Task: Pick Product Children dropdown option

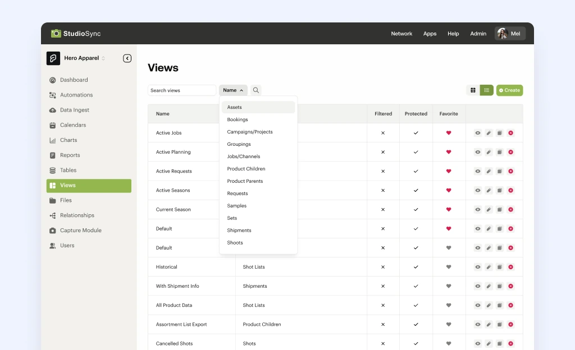Action: [x=258, y=169]
